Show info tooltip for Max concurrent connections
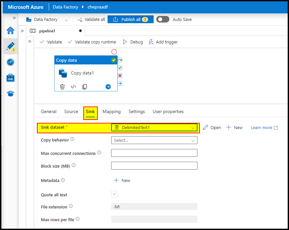Viewport: 289px width, 230px height. pyautogui.click(x=99, y=152)
